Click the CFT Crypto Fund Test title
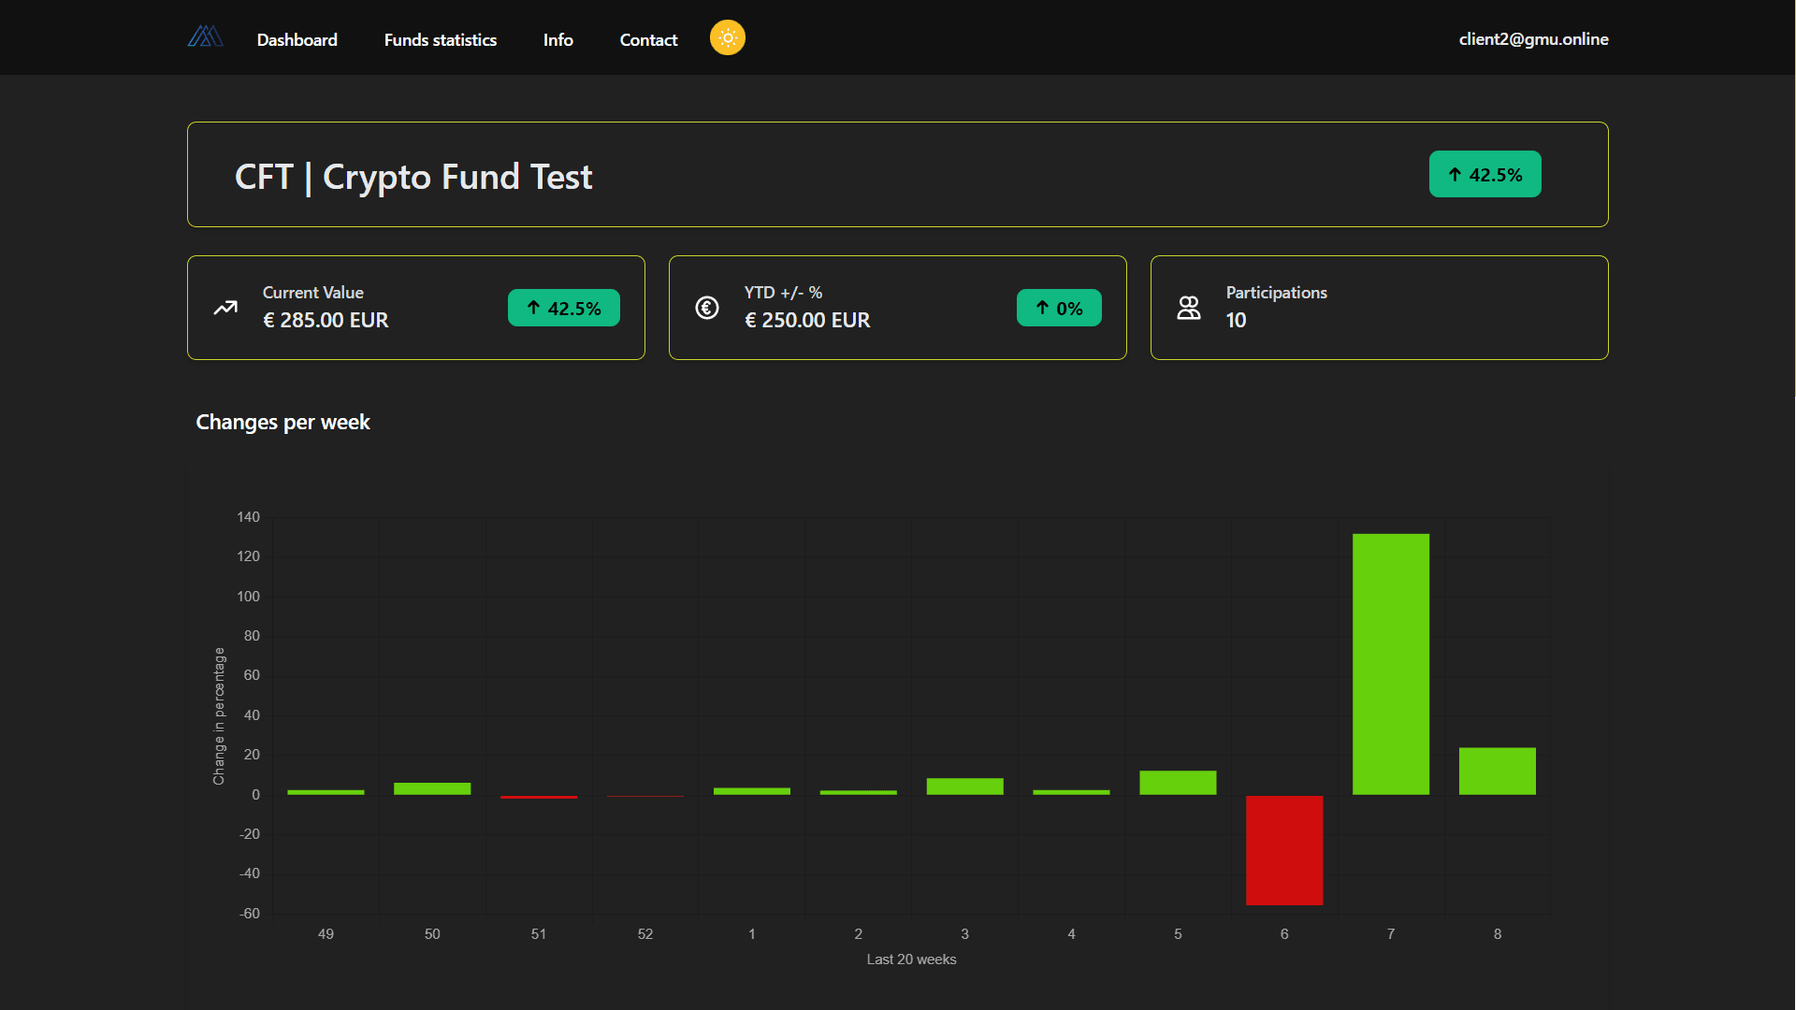This screenshot has width=1796, height=1010. pyautogui.click(x=413, y=177)
